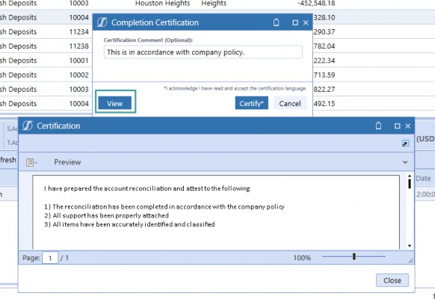Close the Completion Certification dialog via X
The height and width of the screenshot is (299, 435).
(306, 22)
